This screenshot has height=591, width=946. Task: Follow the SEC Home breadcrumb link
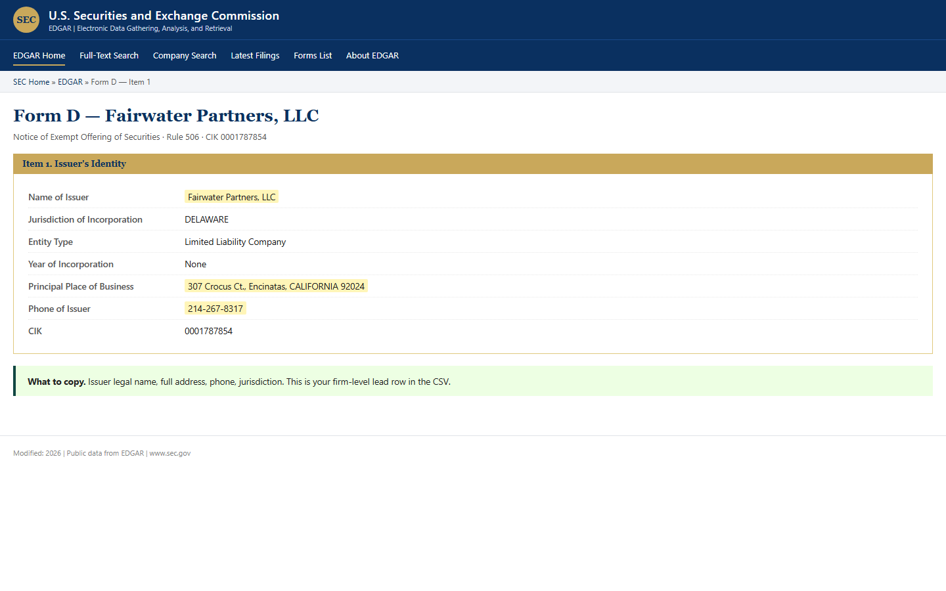(31, 82)
